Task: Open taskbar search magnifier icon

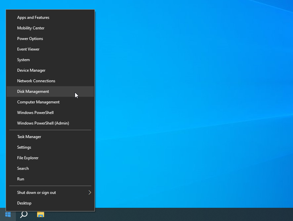Action: pos(24,214)
